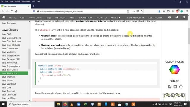The image size is (190, 107).
Task: Follow the interfaces hyperlink in text
Action: click(x=104, y=21)
